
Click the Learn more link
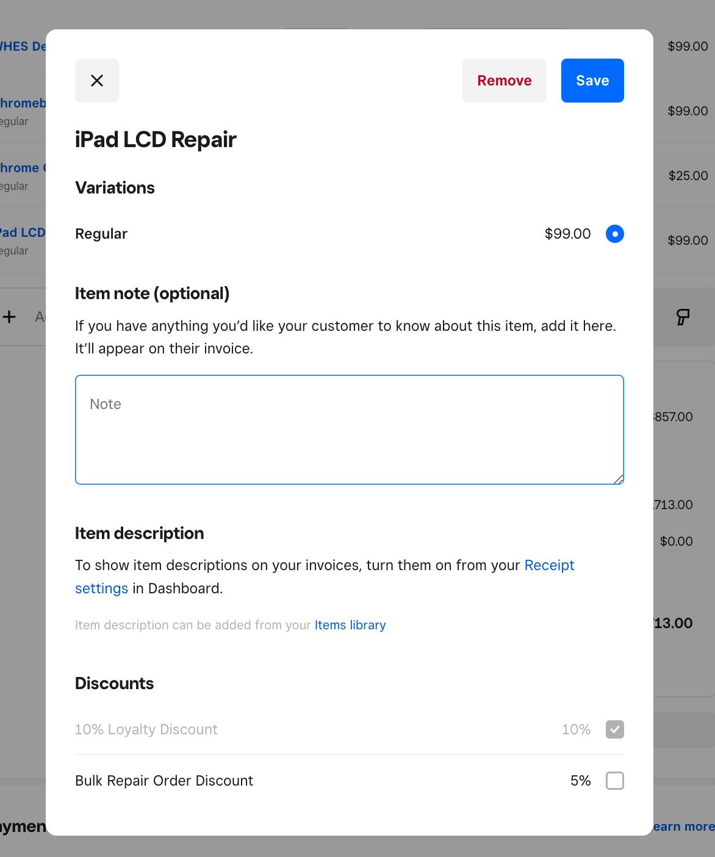click(683, 826)
